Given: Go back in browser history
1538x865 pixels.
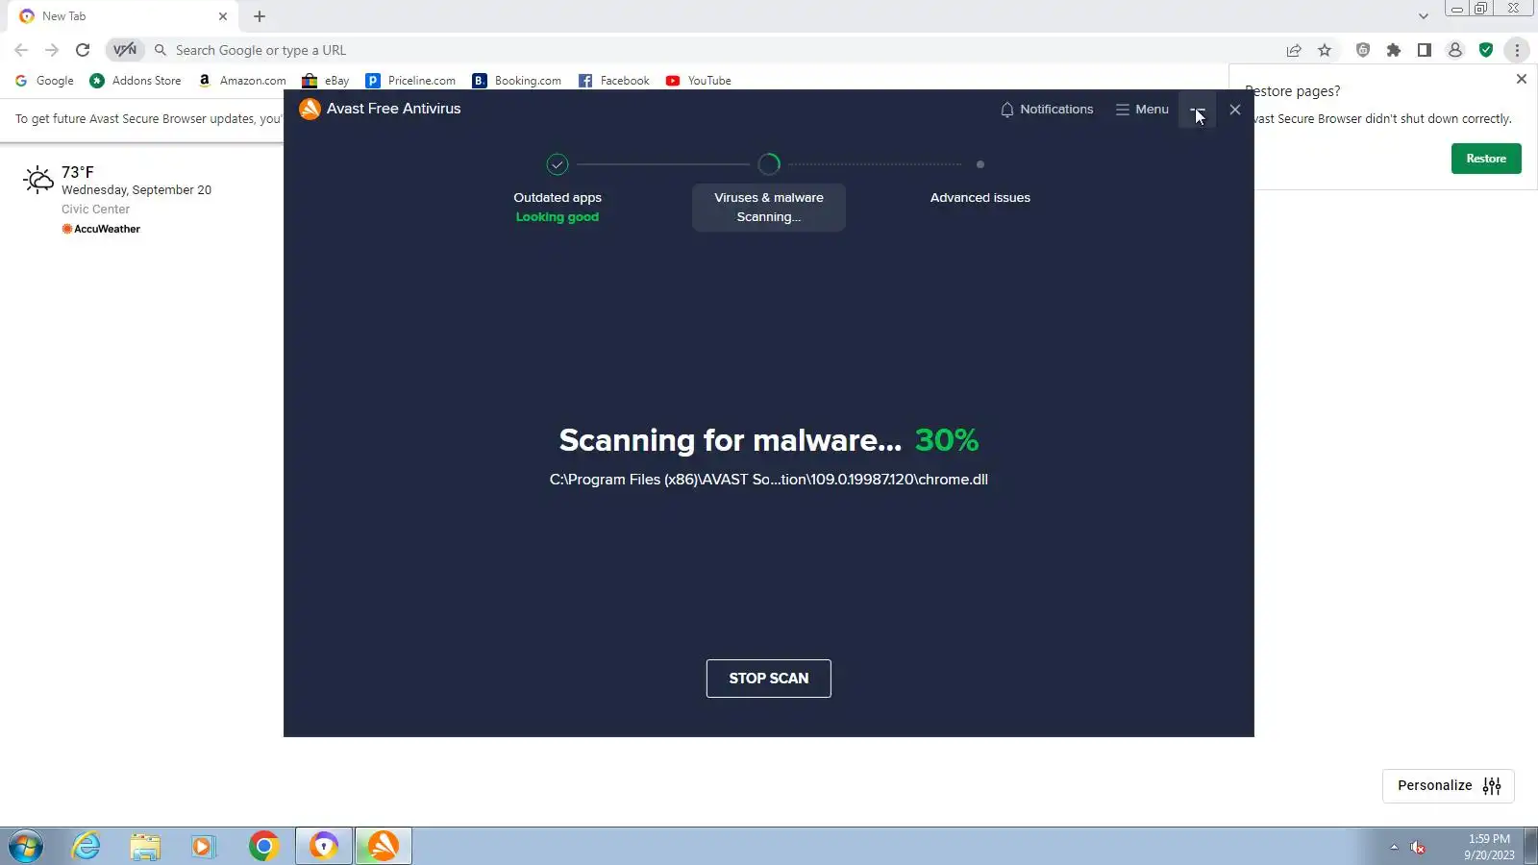Looking at the screenshot, I should coord(21,50).
